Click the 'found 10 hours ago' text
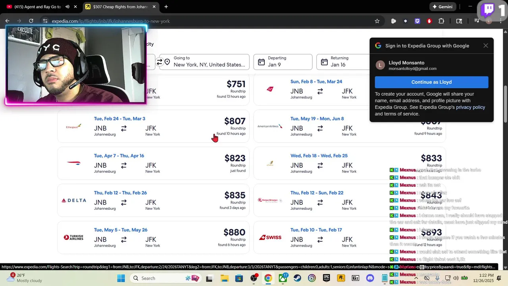Viewport: 508px width, 286px height. [231, 134]
